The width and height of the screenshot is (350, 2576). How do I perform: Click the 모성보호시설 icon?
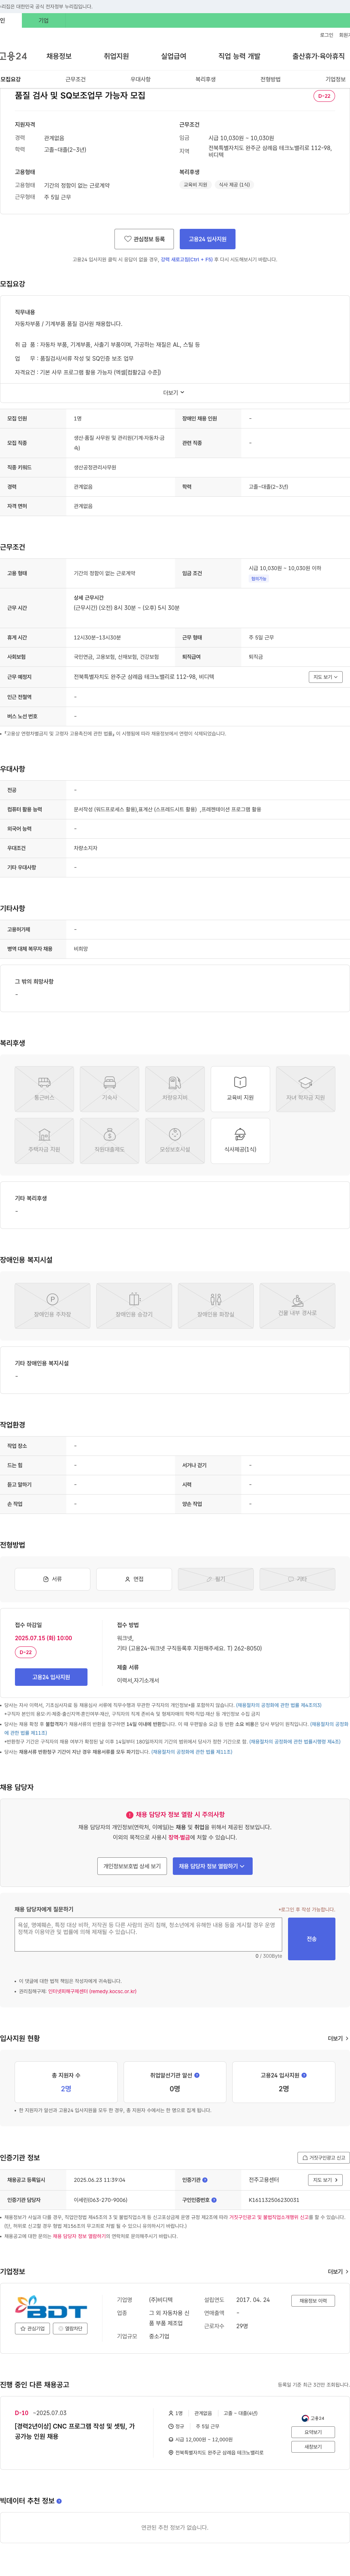(x=175, y=1141)
